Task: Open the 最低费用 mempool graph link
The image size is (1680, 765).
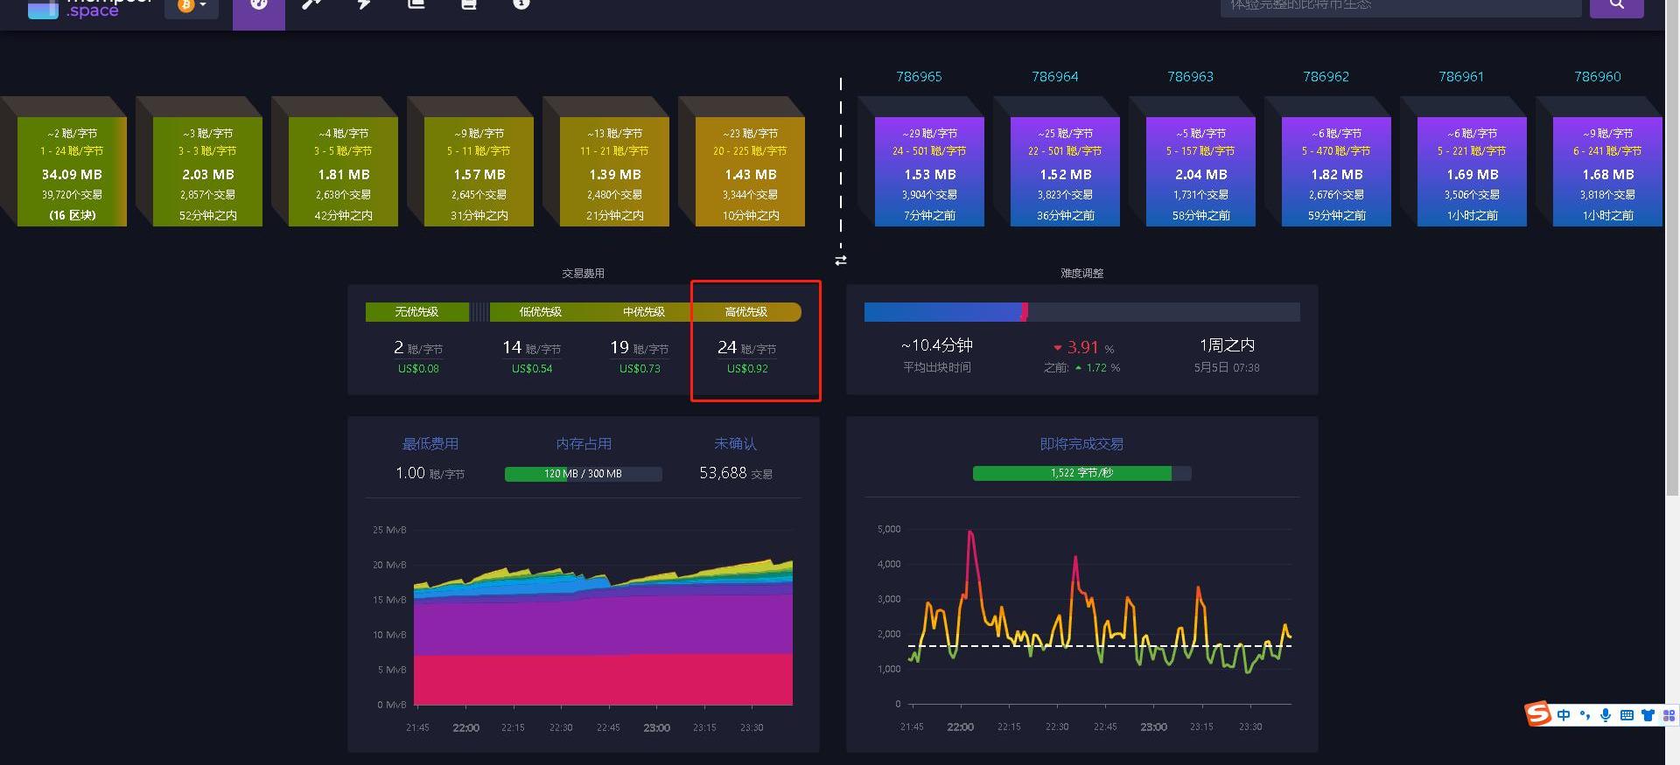Action: click(430, 444)
